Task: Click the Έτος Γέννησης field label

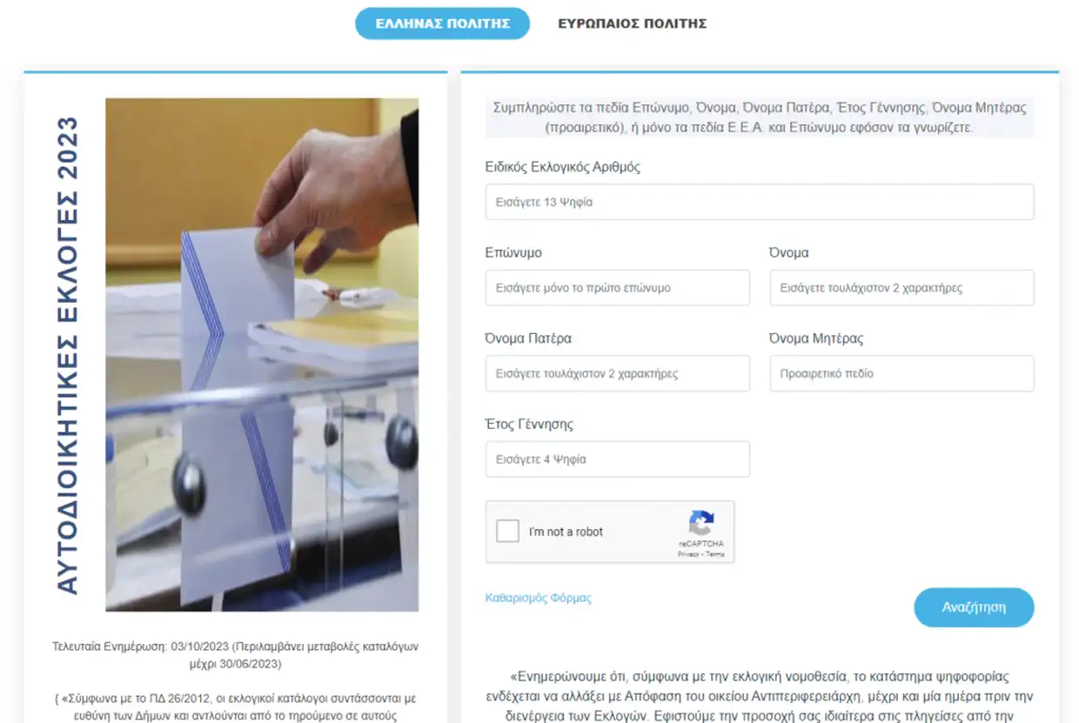Action: (529, 425)
